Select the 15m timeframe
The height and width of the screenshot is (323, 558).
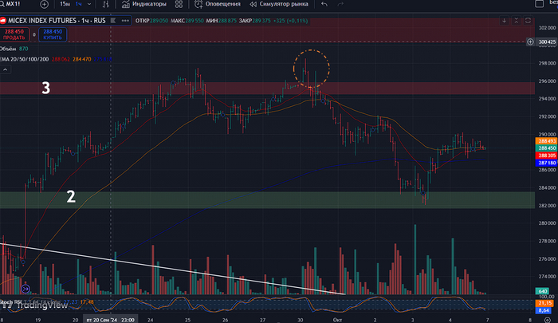(64, 4)
